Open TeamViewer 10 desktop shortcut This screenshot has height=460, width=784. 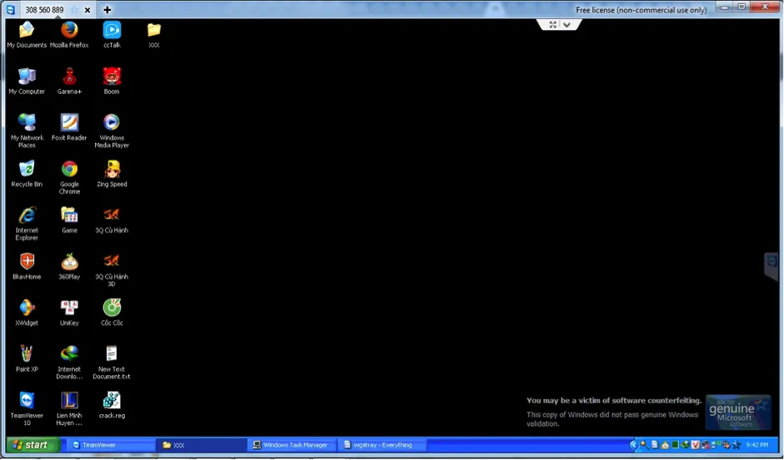[x=27, y=401]
